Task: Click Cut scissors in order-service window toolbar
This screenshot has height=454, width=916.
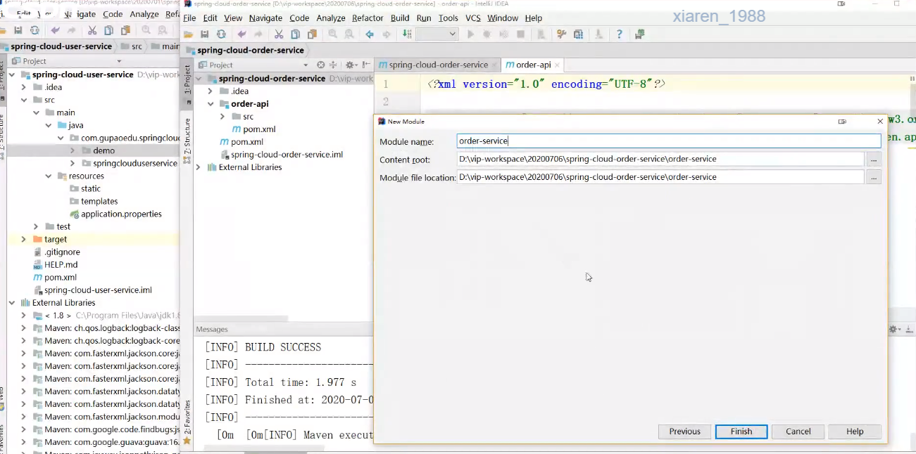Action: tap(279, 34)
